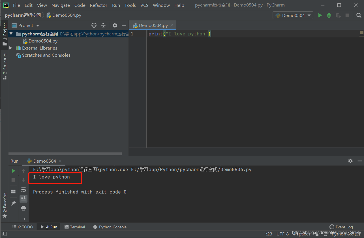Screen dimensions: 364x238
Task: Toggle soft-wrap in Run console
Action: pyautogui.click(x=23, y=190)
